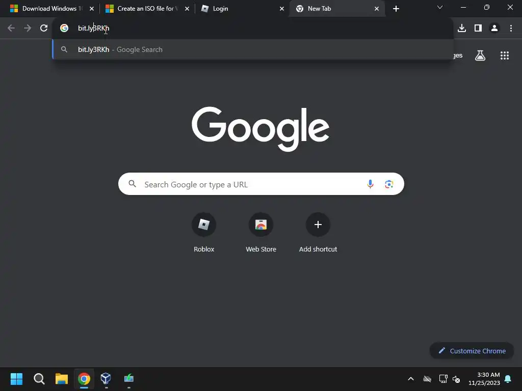Click the back navigation arrow
Screen dimensions: 522x391
[x=11, y=29]
